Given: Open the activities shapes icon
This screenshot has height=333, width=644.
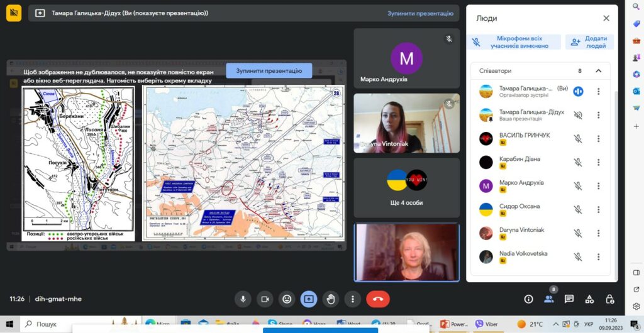Looking at the screenshot, I should tap(589, 299).
